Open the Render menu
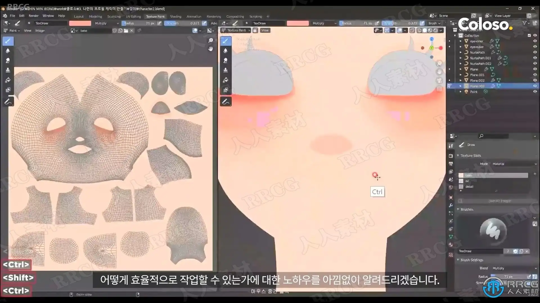The image size is (540, 303). click(33, 16)
